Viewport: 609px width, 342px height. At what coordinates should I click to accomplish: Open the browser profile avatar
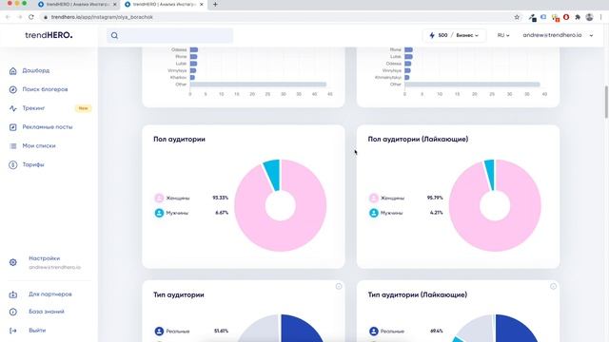pyautogui.click(x=589, y=17)
